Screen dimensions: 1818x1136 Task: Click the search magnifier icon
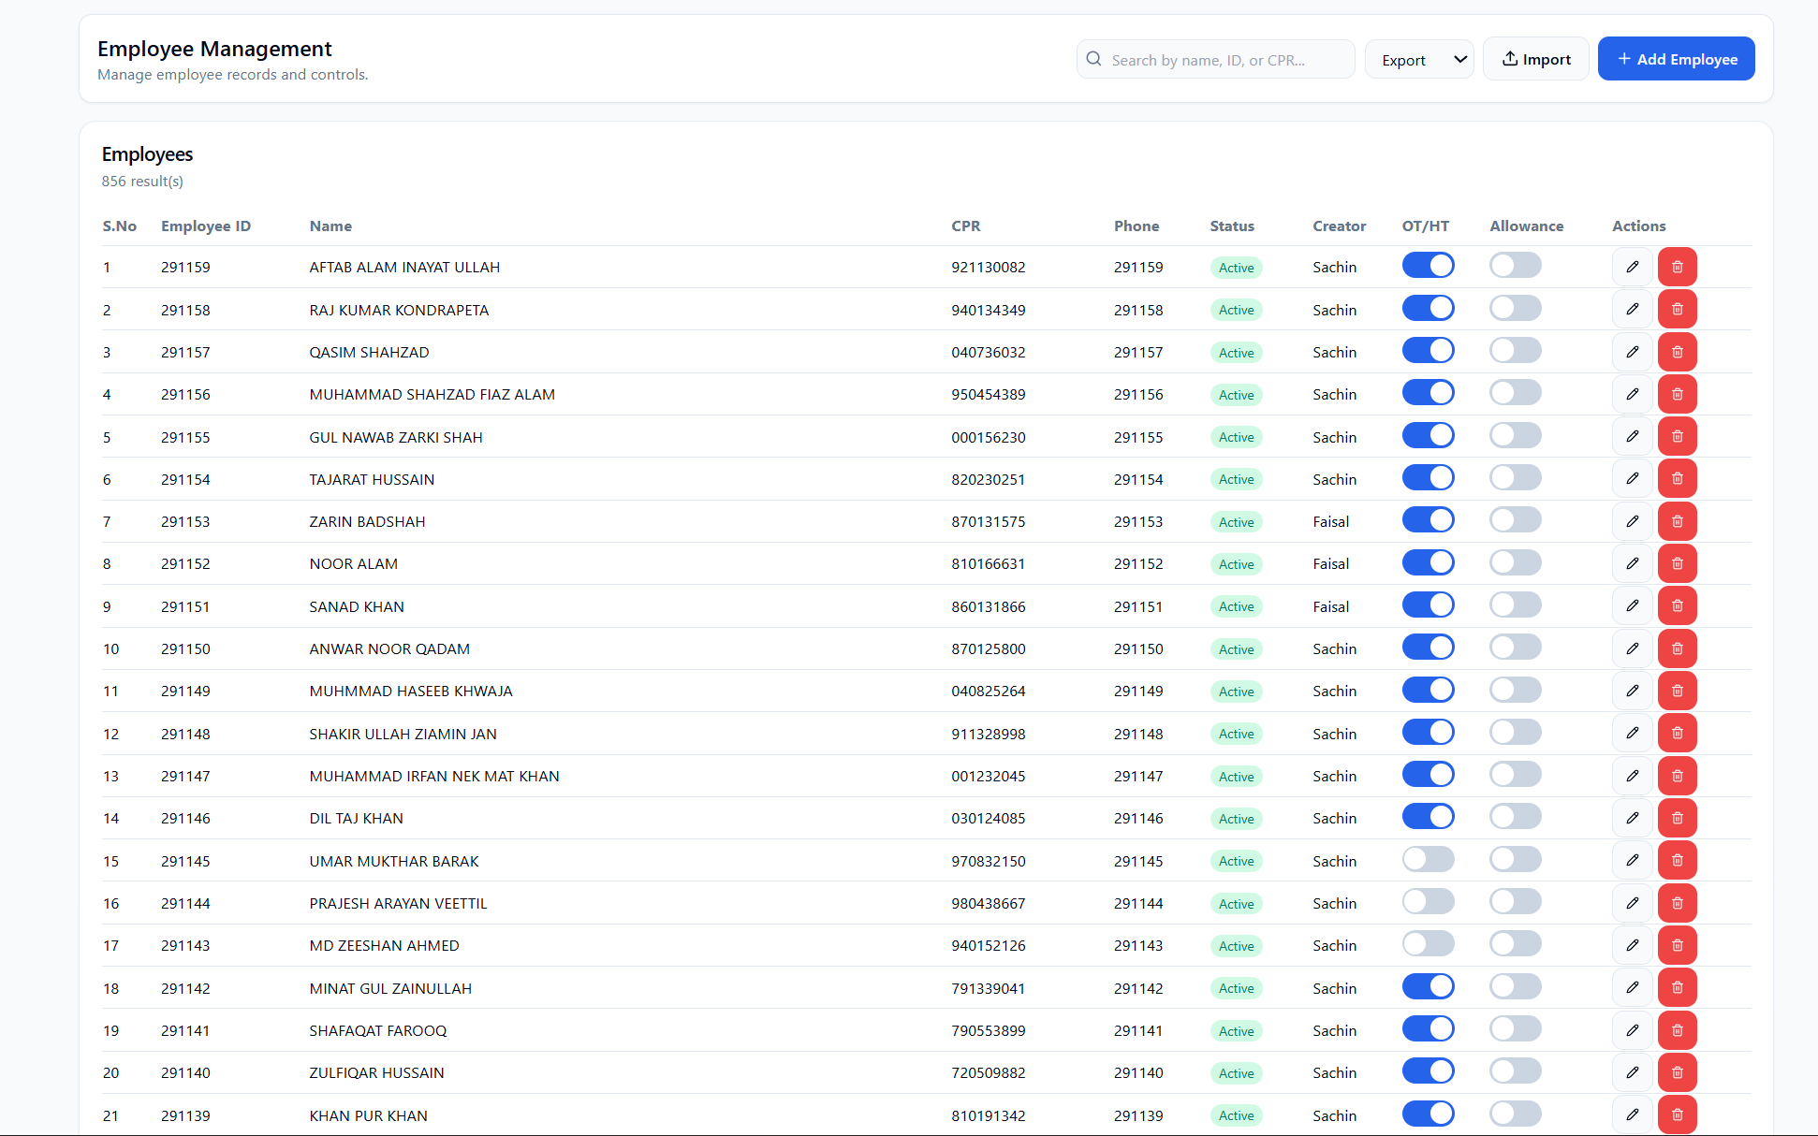pos(1093,59)
